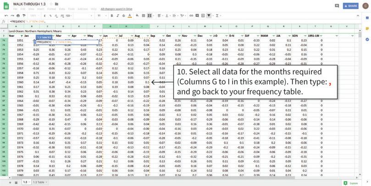
Task: Open the horizontal align dropdown
Action: click(160, 16)
